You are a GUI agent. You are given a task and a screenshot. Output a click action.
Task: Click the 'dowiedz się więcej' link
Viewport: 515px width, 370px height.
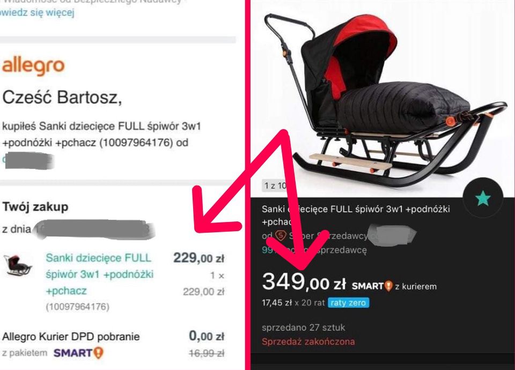point(37,12)
